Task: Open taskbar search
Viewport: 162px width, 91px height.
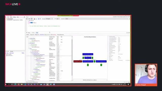Action: pyautogui.click(x=9, y=84)
